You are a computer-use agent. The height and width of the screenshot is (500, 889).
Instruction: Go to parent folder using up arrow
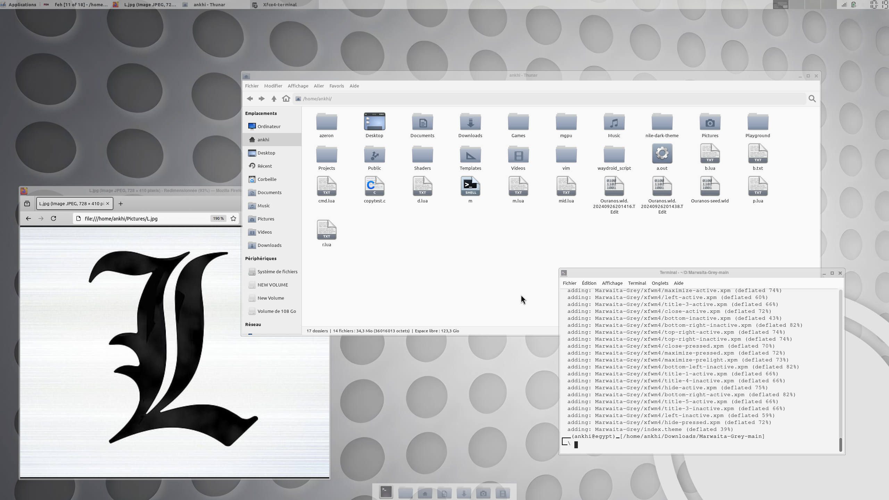coord(274,99)
